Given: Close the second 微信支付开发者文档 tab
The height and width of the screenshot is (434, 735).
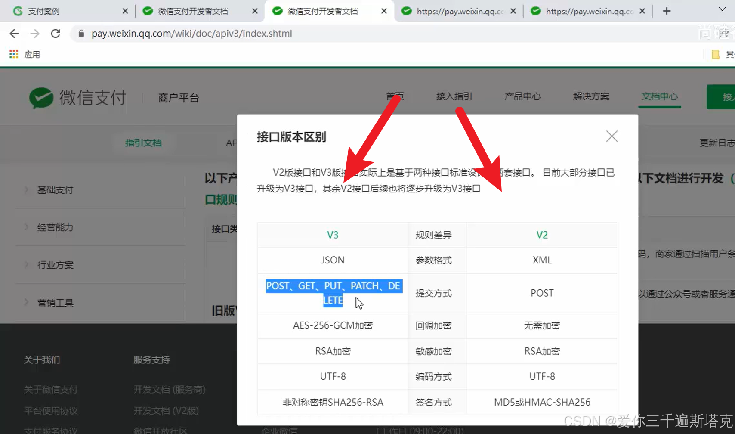Looking at the screenshot, I should 255,11.
